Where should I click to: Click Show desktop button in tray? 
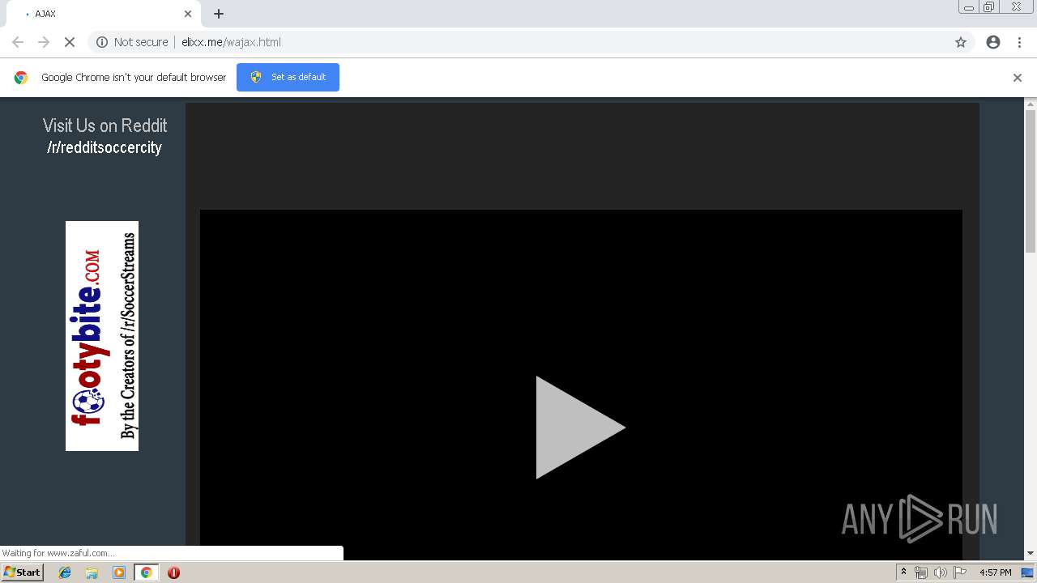(1027, 572)
